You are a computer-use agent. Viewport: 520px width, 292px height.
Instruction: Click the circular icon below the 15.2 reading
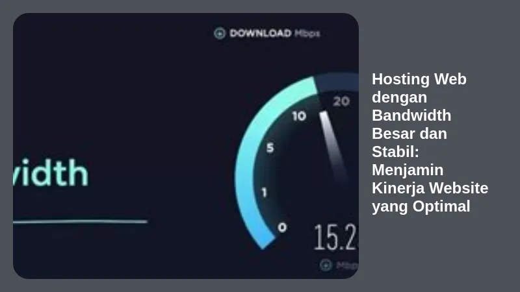[x=326, y=265]
